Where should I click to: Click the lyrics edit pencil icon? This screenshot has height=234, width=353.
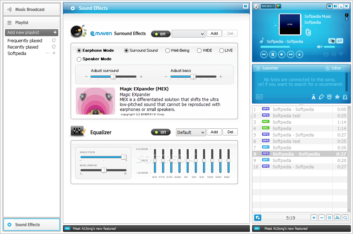tap(321, 97)
